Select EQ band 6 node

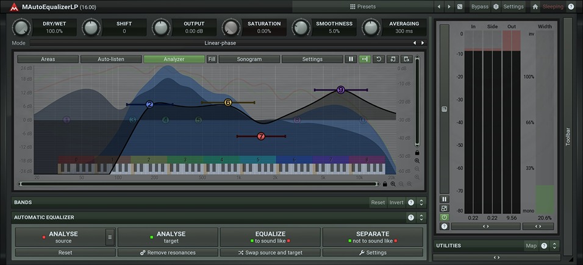[x=228, y=102]
